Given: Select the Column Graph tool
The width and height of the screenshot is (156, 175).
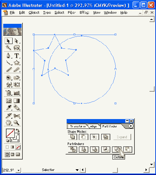Looking at the screenshot, I should click(17, 93).
